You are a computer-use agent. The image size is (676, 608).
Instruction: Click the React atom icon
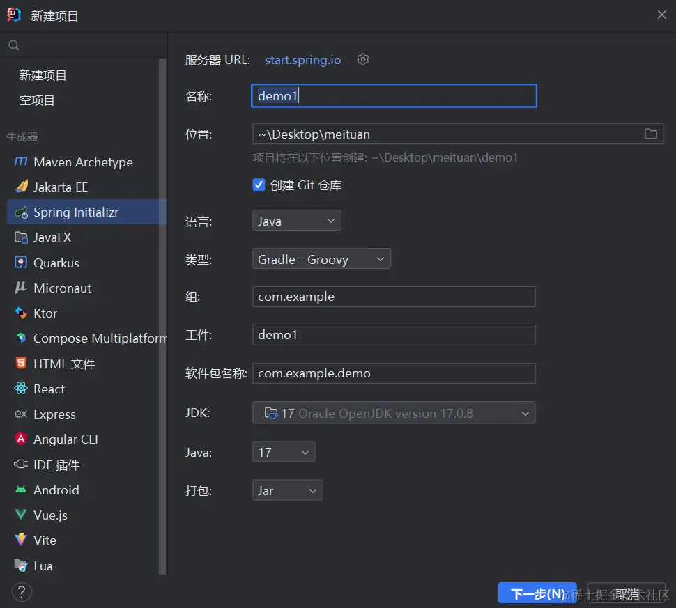click(x=21, y=389)
